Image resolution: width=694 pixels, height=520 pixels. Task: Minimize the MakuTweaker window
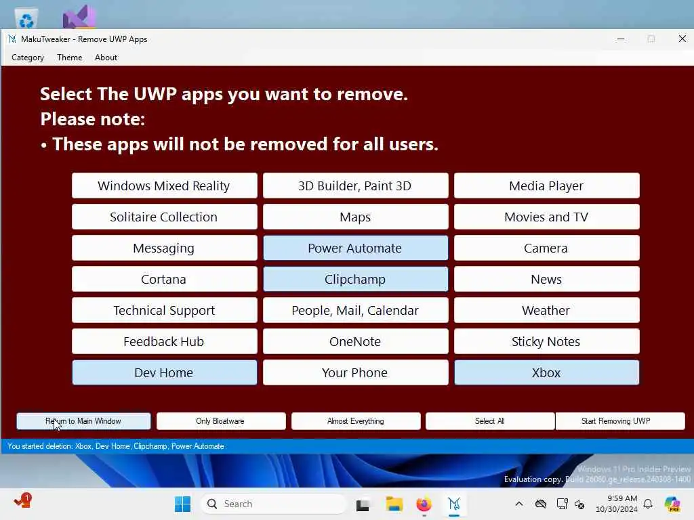621,39
